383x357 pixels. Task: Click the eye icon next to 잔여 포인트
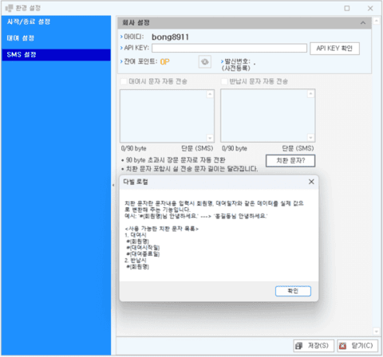[x=205, y=62]
